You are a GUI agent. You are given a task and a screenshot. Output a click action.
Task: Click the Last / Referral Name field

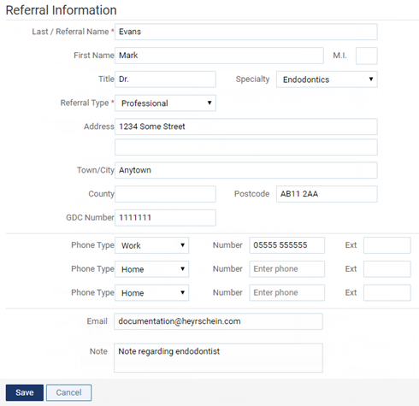[246, 32]
